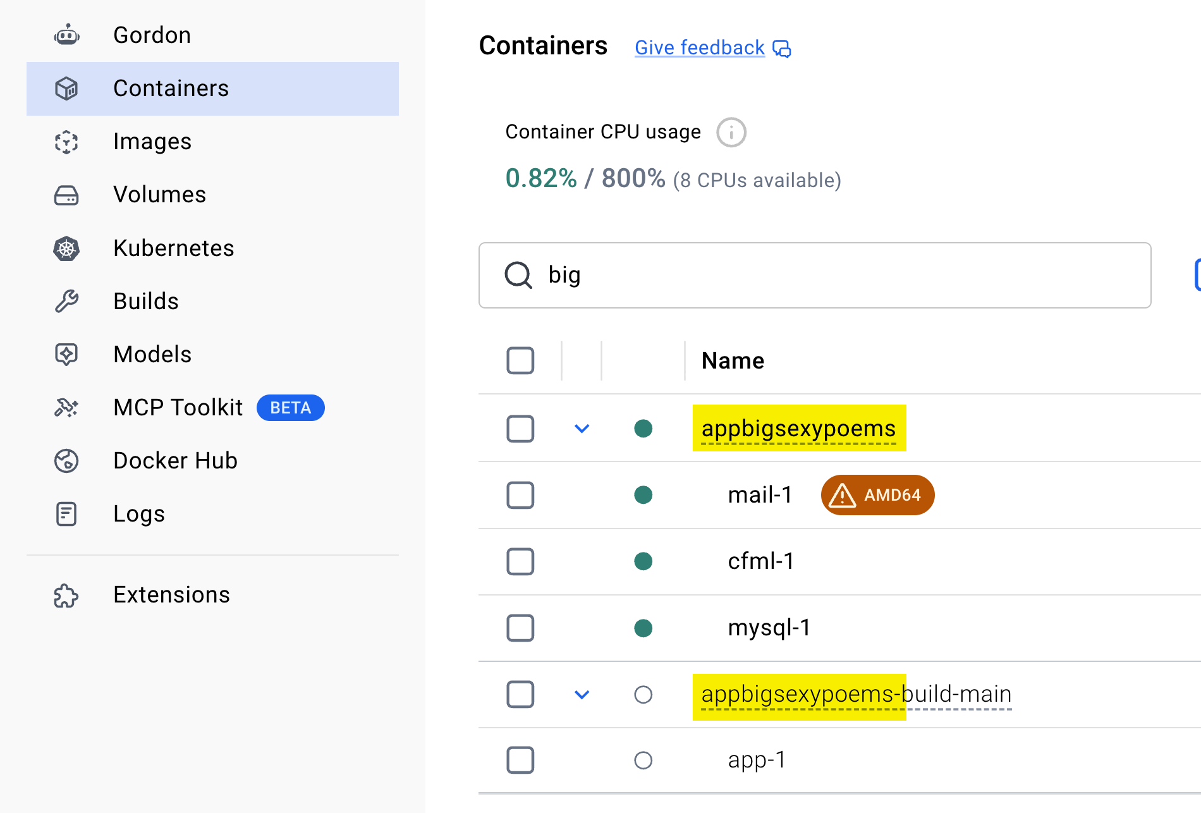Click the Images icon in sidebar
The height and width of the screenshot is (813, 1201).
click(66, 142)
